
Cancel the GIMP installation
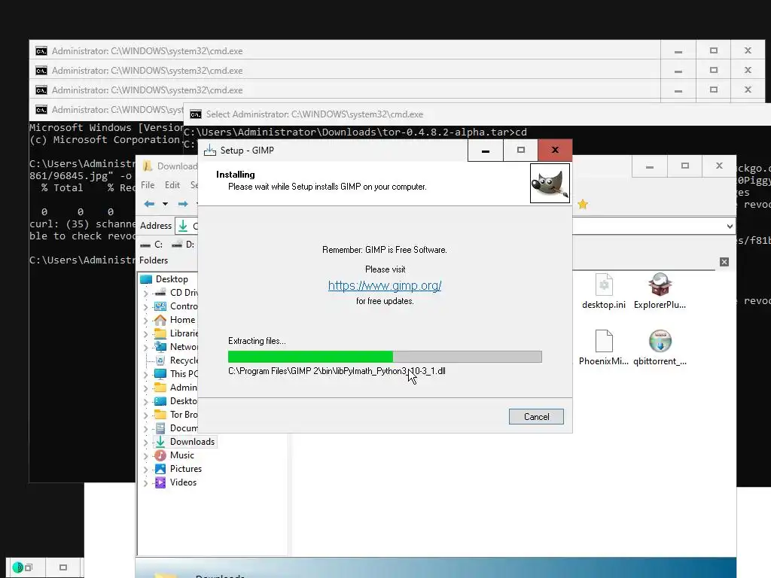(x=536, y=416)
